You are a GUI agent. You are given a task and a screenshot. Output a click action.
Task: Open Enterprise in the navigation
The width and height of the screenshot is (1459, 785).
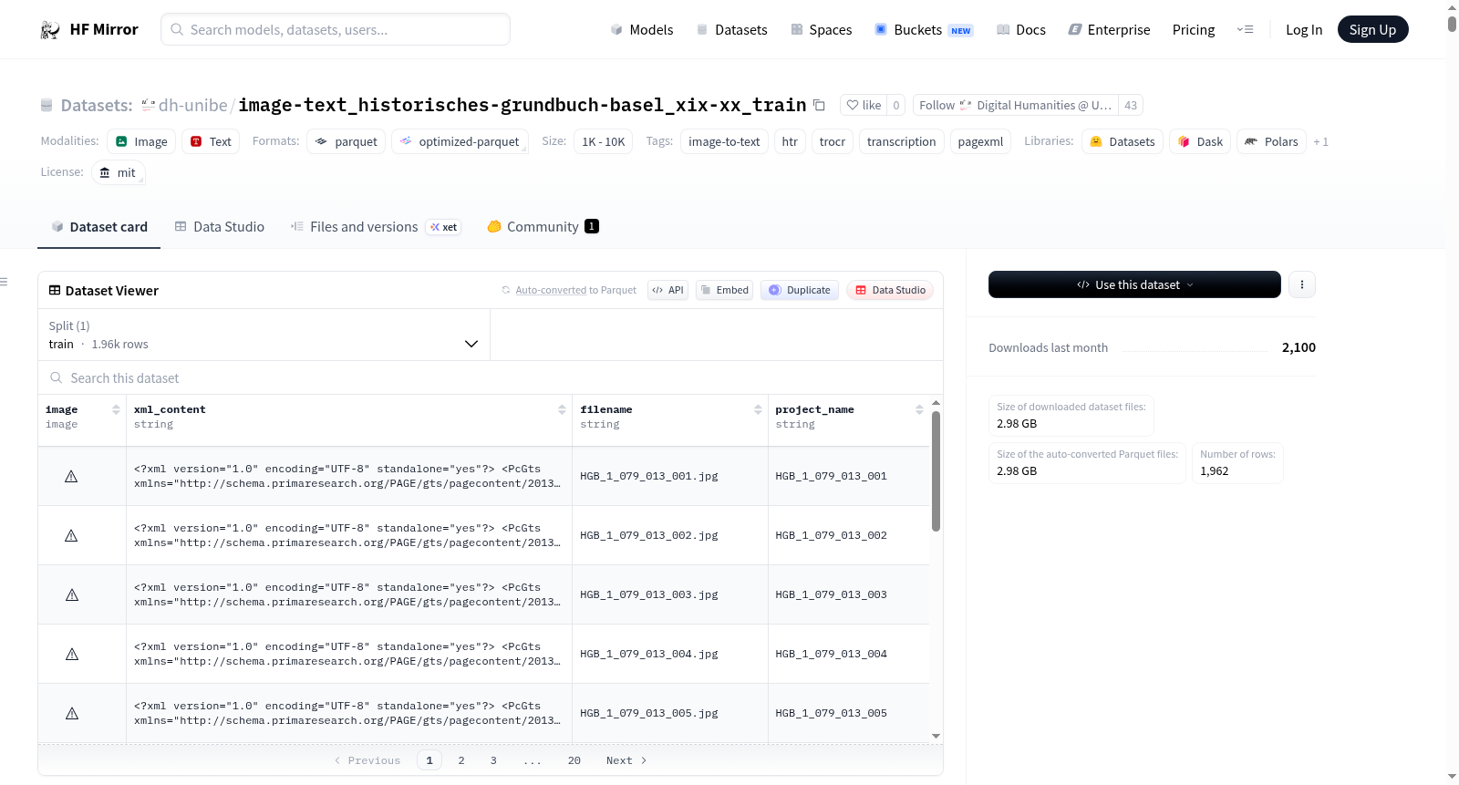click(x=1109, y=29)
